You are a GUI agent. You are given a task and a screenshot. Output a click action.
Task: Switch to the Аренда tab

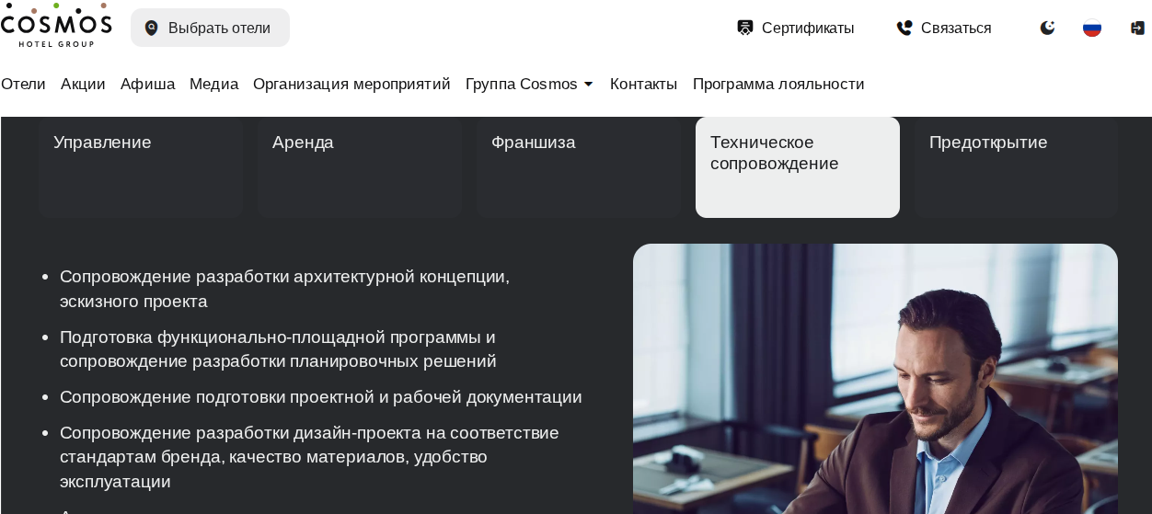point(360,166)
